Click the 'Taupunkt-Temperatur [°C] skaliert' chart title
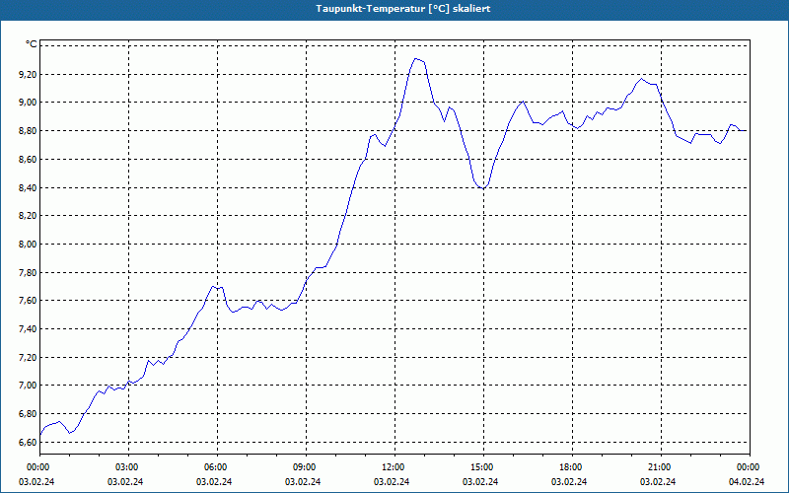789x493 pixels. 403,9
